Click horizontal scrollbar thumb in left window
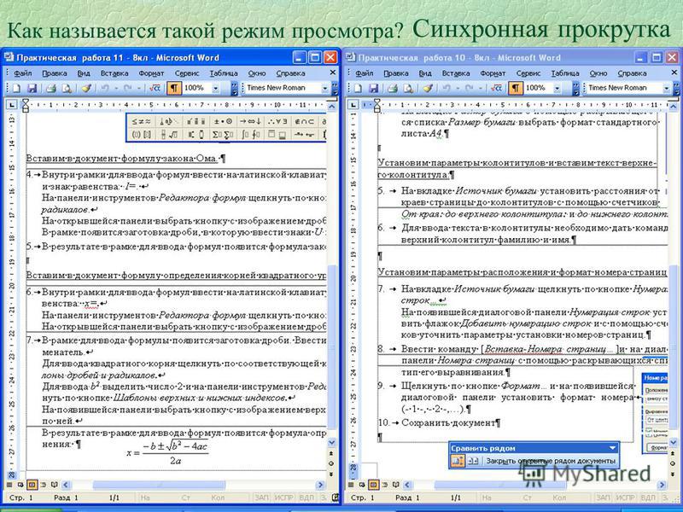 [160, 485]
